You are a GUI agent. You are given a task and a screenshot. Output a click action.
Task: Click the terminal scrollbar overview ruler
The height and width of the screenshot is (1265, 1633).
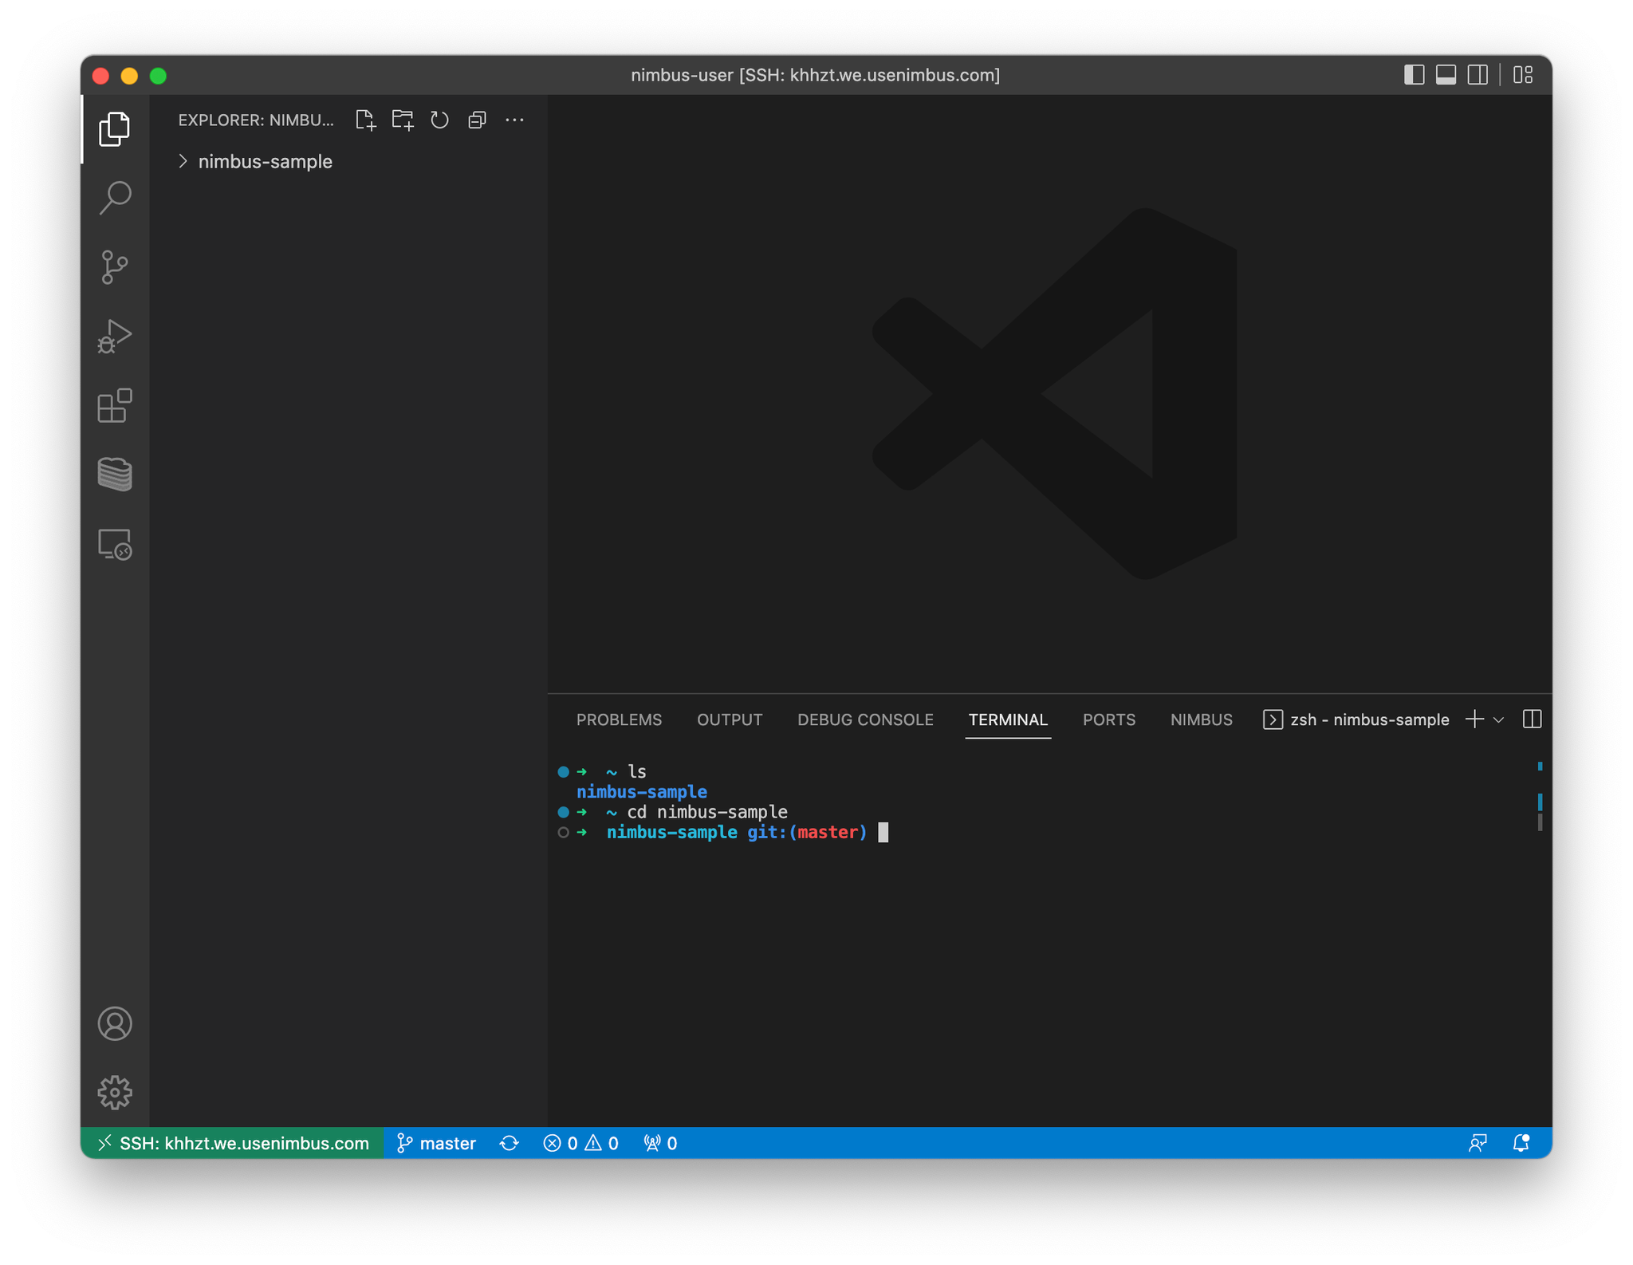1540,796
